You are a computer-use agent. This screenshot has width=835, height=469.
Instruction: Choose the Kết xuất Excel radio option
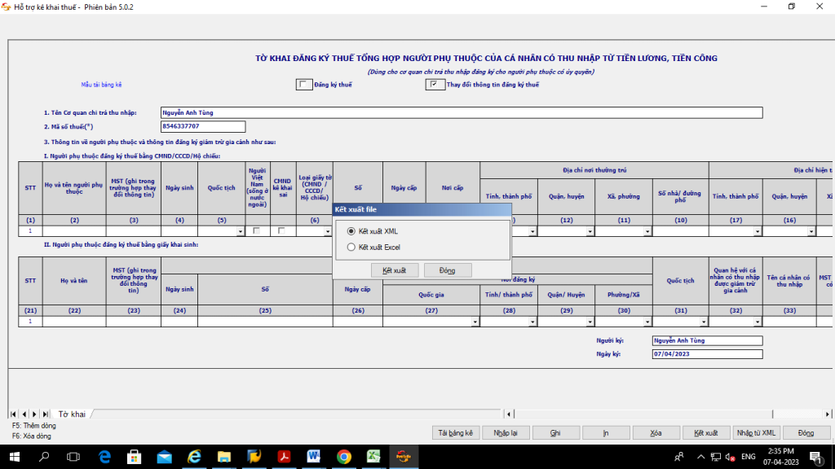[351, 247]
